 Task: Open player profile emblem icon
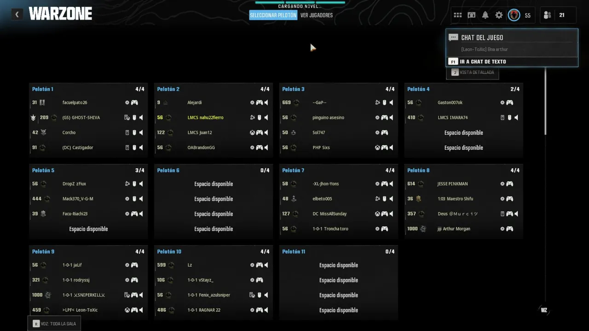[514, 15]
